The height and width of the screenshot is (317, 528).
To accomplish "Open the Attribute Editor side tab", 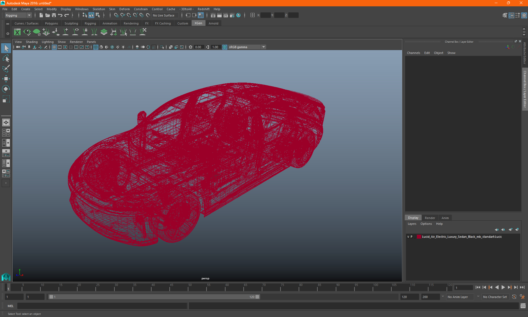I will point(525,53).
